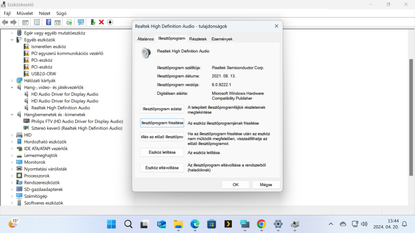Select the Ismeretlen eszköz warning icon
415x233 pixels.
point(26,47)
